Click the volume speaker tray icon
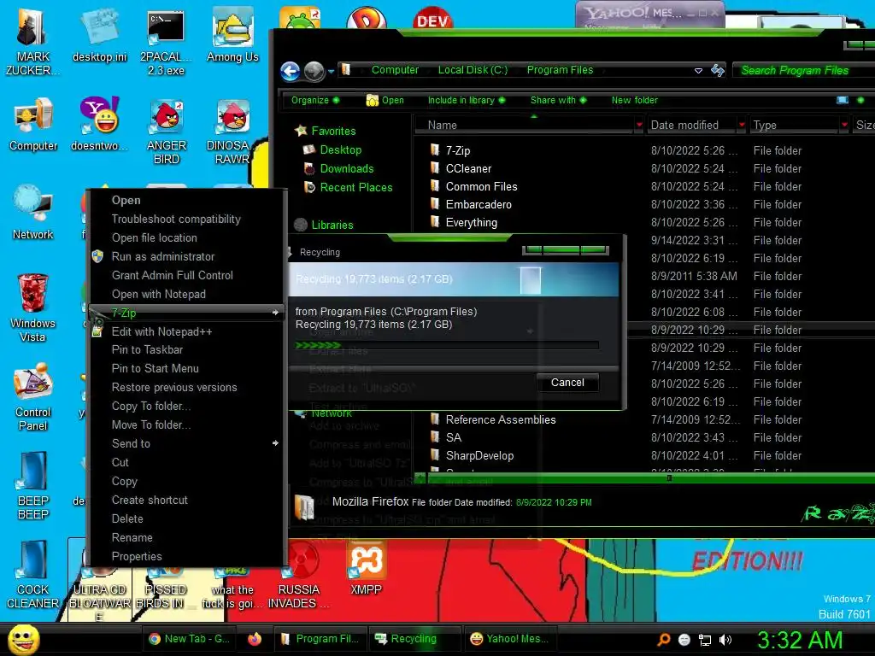 (x=725, y=640)
